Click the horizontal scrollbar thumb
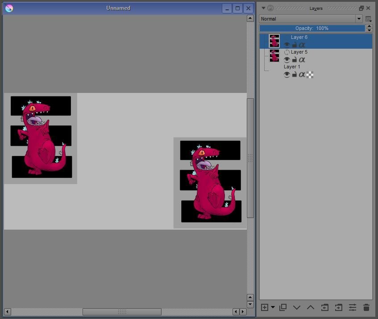378x319 pixels. 122,312
